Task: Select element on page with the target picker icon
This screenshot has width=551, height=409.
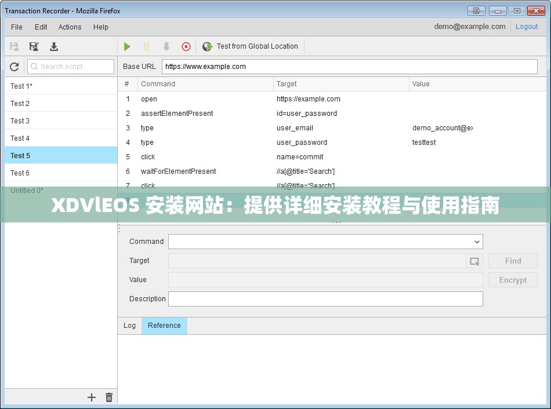Action: (474, 261)
